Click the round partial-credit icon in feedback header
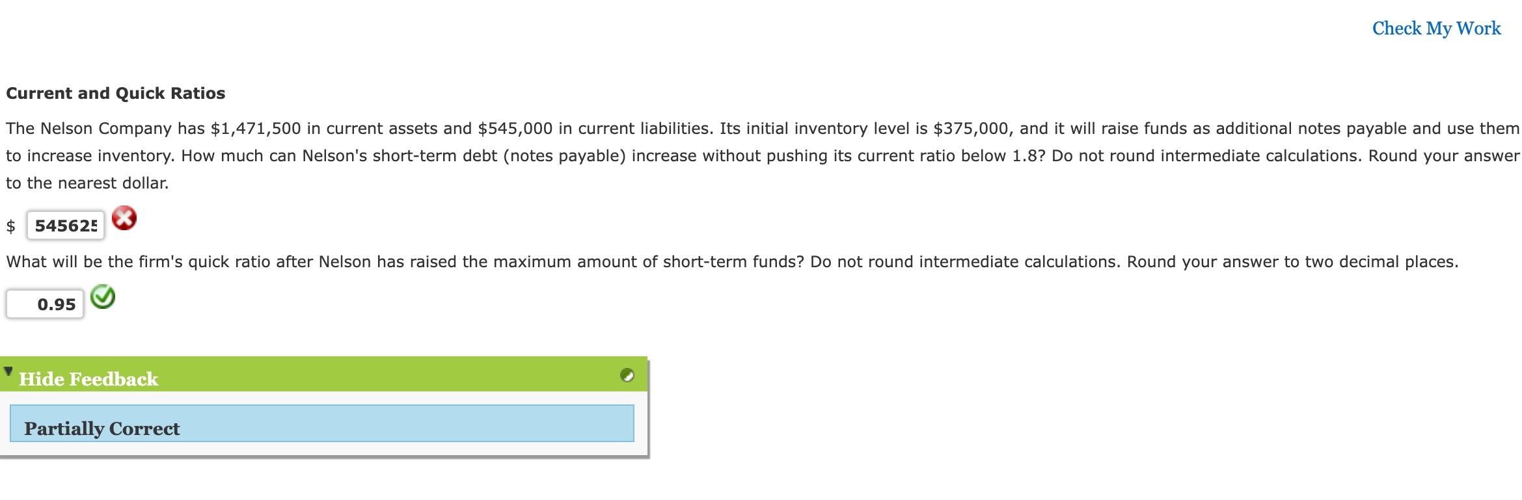 click(x=627, y=375)
